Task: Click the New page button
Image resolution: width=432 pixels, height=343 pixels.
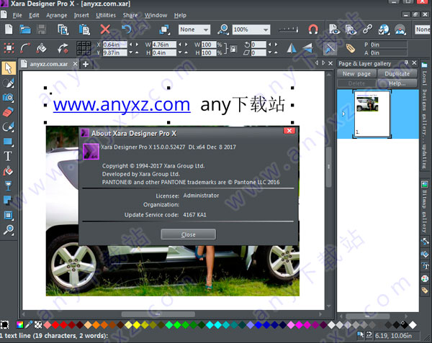Action: (x=356, y=74)
